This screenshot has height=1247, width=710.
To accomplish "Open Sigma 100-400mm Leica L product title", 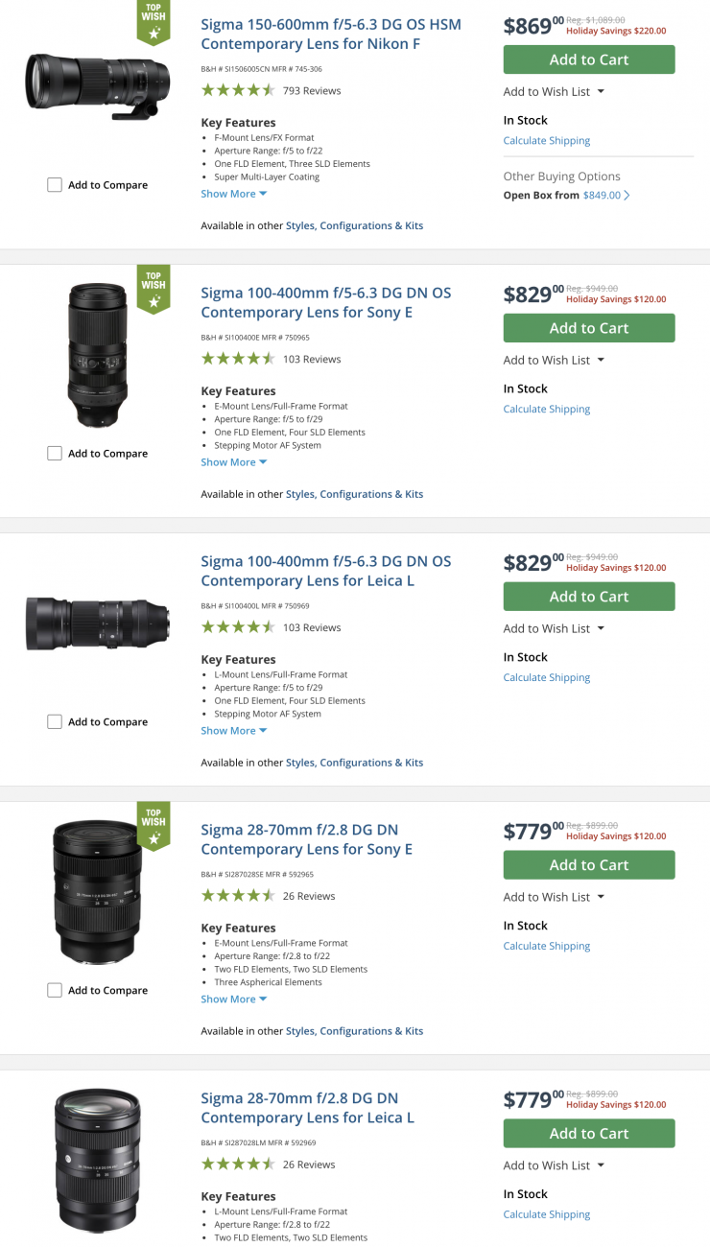I will coord(325,571).
